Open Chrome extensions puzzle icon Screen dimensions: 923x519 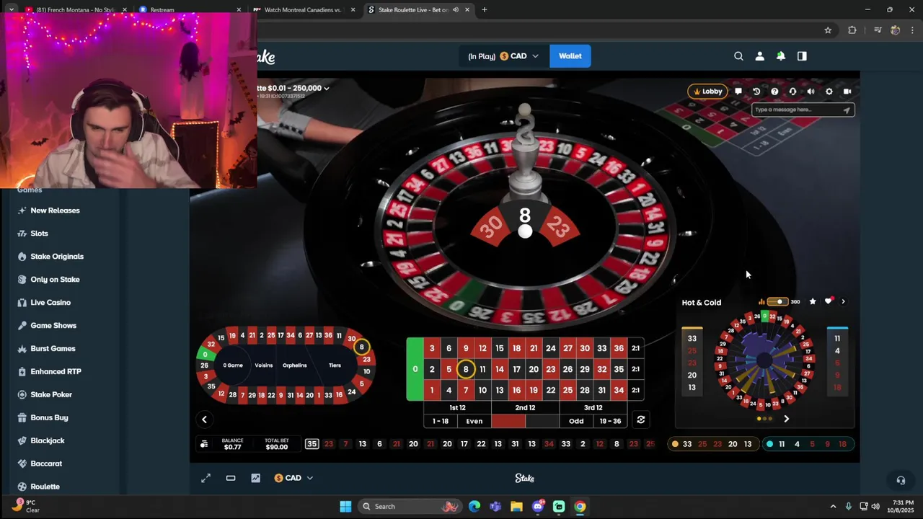852,30
